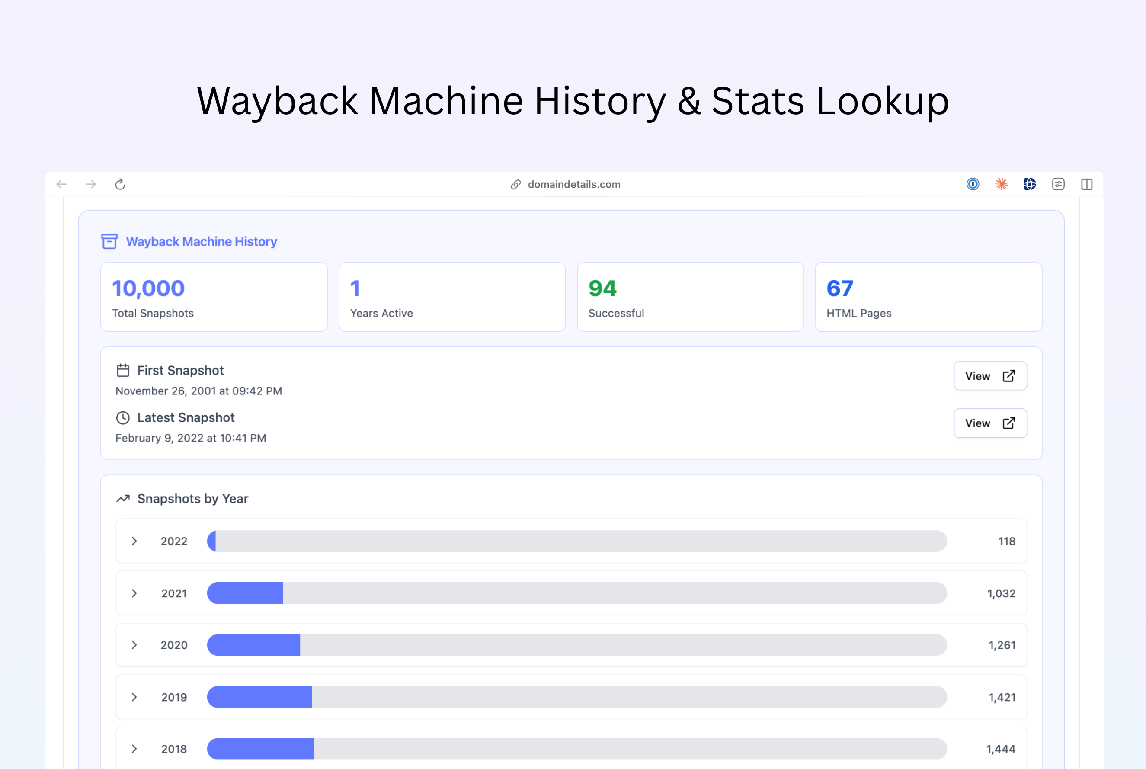The image size is (1146, 769).
Task: Expand the 2018 snapshots row
Action: (x=134, y=749)
